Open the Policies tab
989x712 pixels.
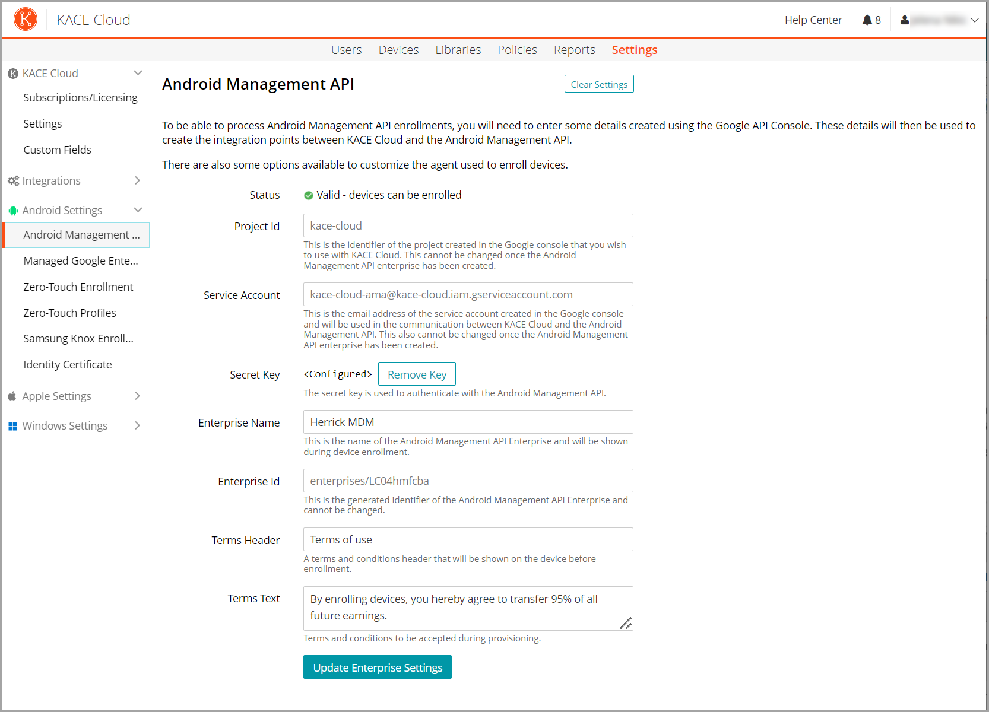tap(517, 50)
